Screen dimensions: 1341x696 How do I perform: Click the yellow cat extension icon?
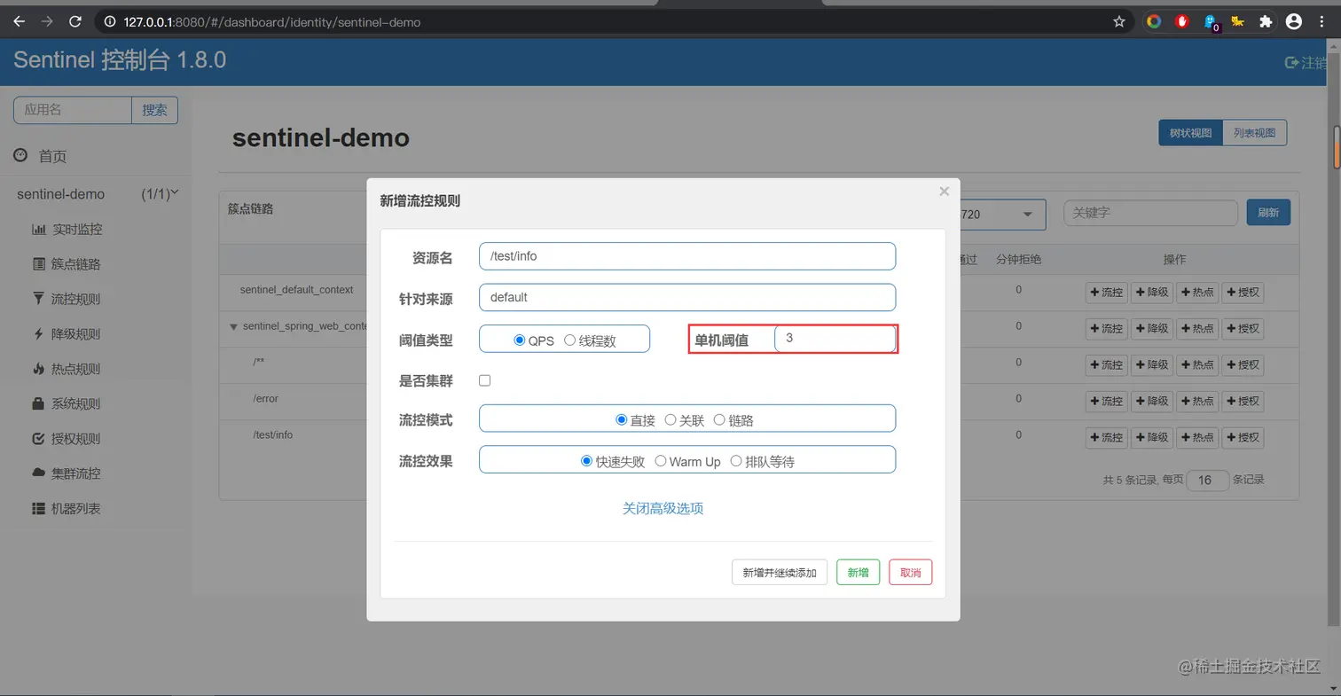pyautogui.click(x=1237, y=21)
